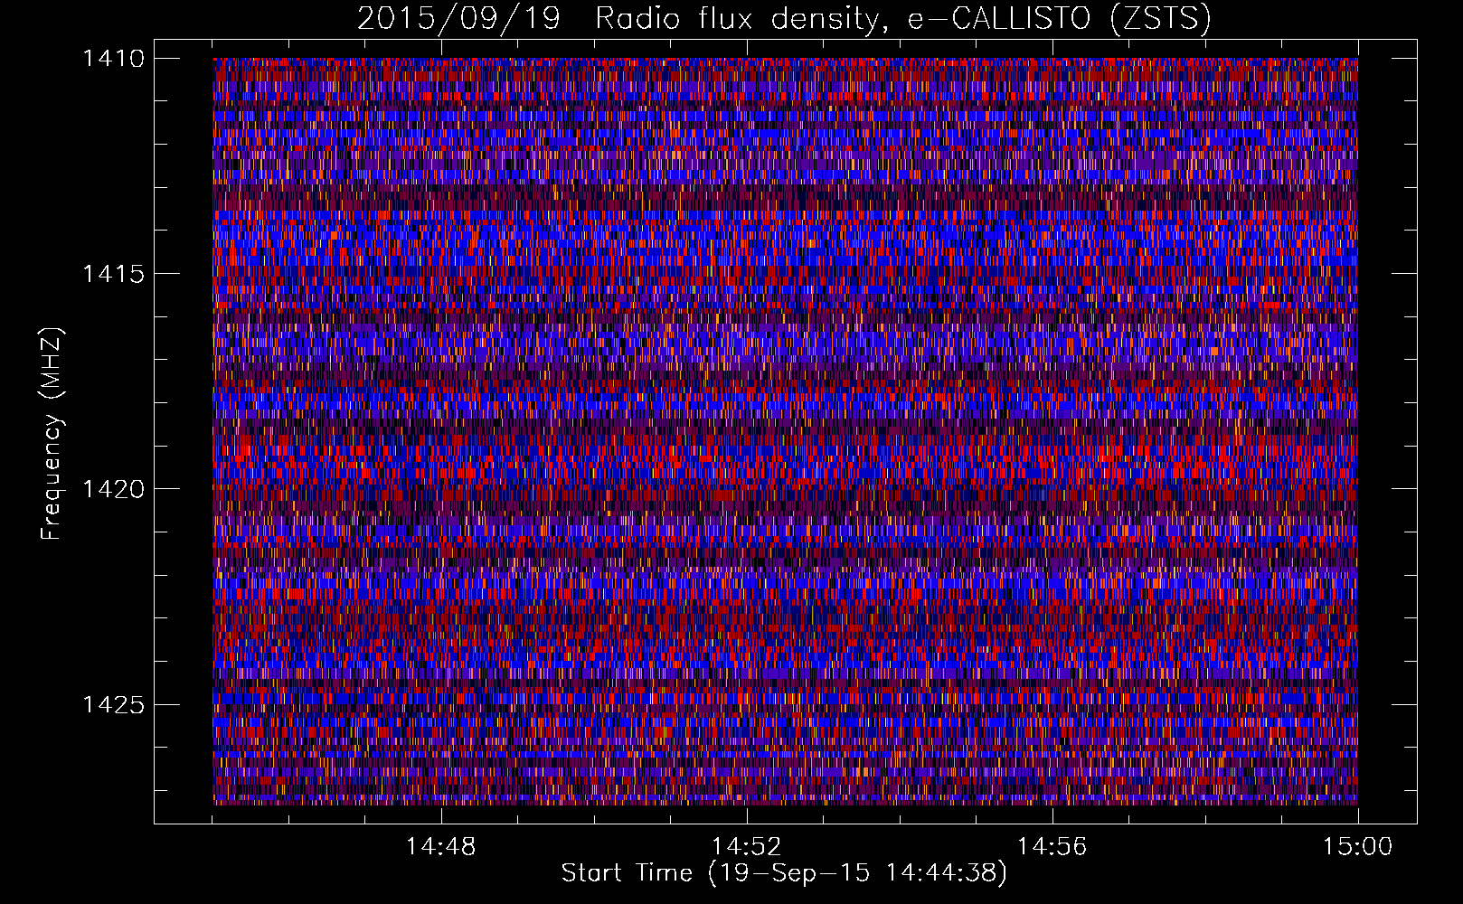Click the '1420' frequency axis label
1463x904 pixels.
click(113, 489)
